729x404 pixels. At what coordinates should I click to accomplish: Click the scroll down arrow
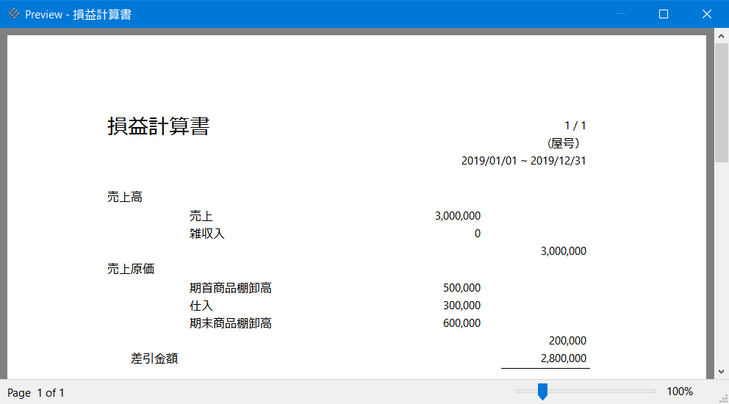[x=722, y=372]
